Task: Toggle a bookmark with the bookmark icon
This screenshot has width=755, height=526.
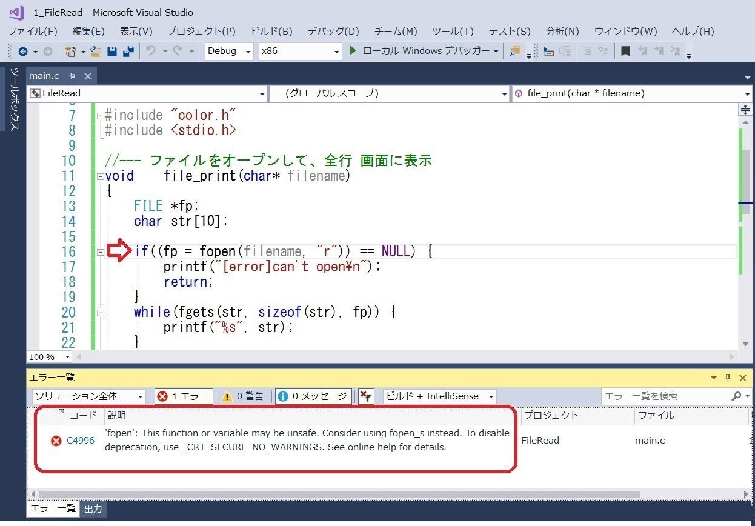Action: pyautogui.click(x=626, y=52)
